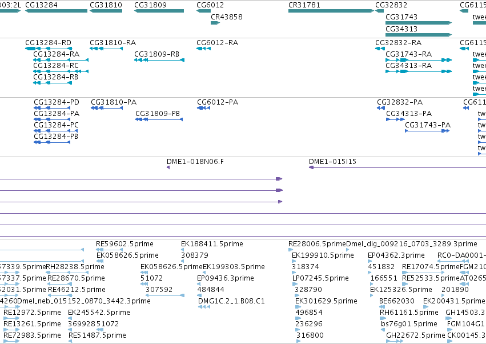Click protein CG13284-PD

(52, 108)
